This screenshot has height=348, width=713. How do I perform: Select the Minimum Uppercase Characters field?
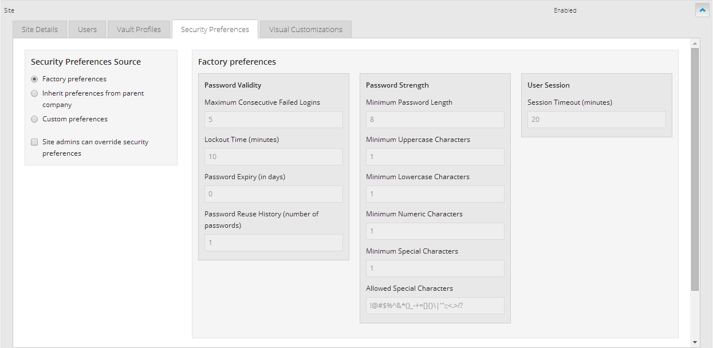tap(435, 156)
